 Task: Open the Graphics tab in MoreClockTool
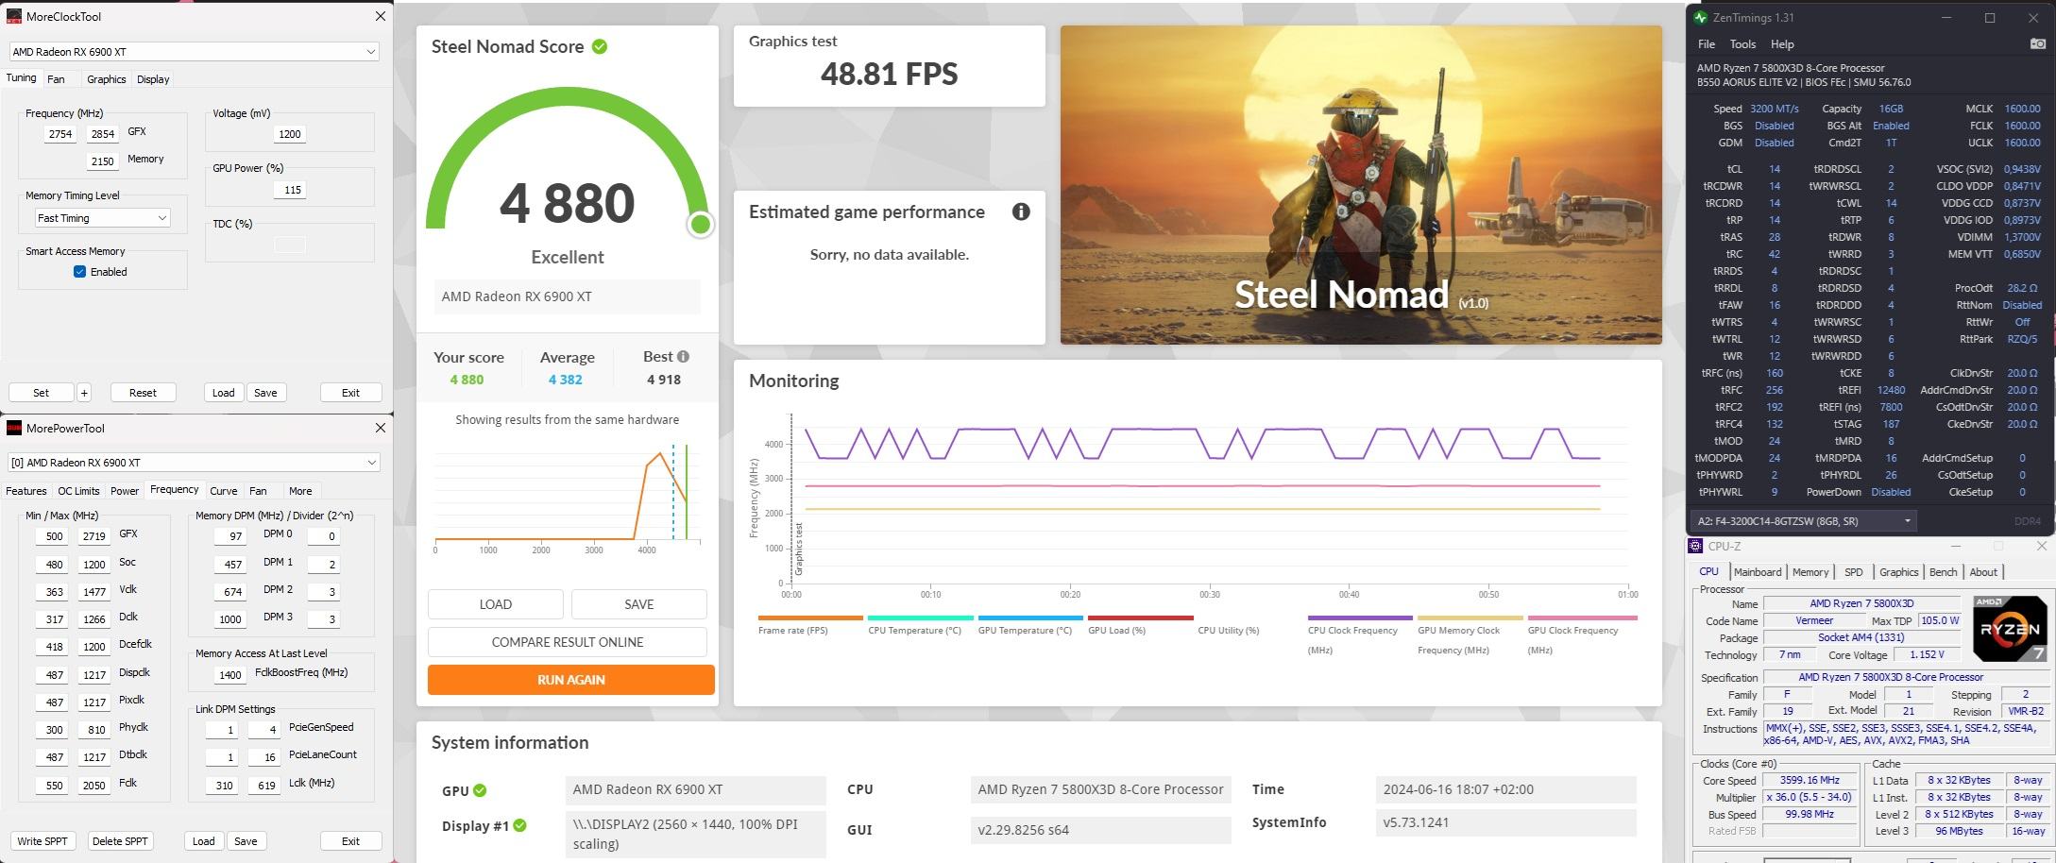[x=107, y=79]
